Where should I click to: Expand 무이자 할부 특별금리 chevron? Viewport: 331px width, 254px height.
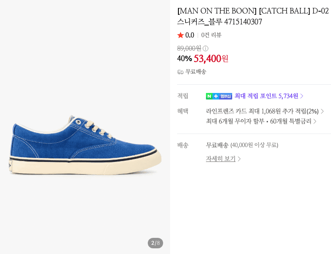(315, 121)
